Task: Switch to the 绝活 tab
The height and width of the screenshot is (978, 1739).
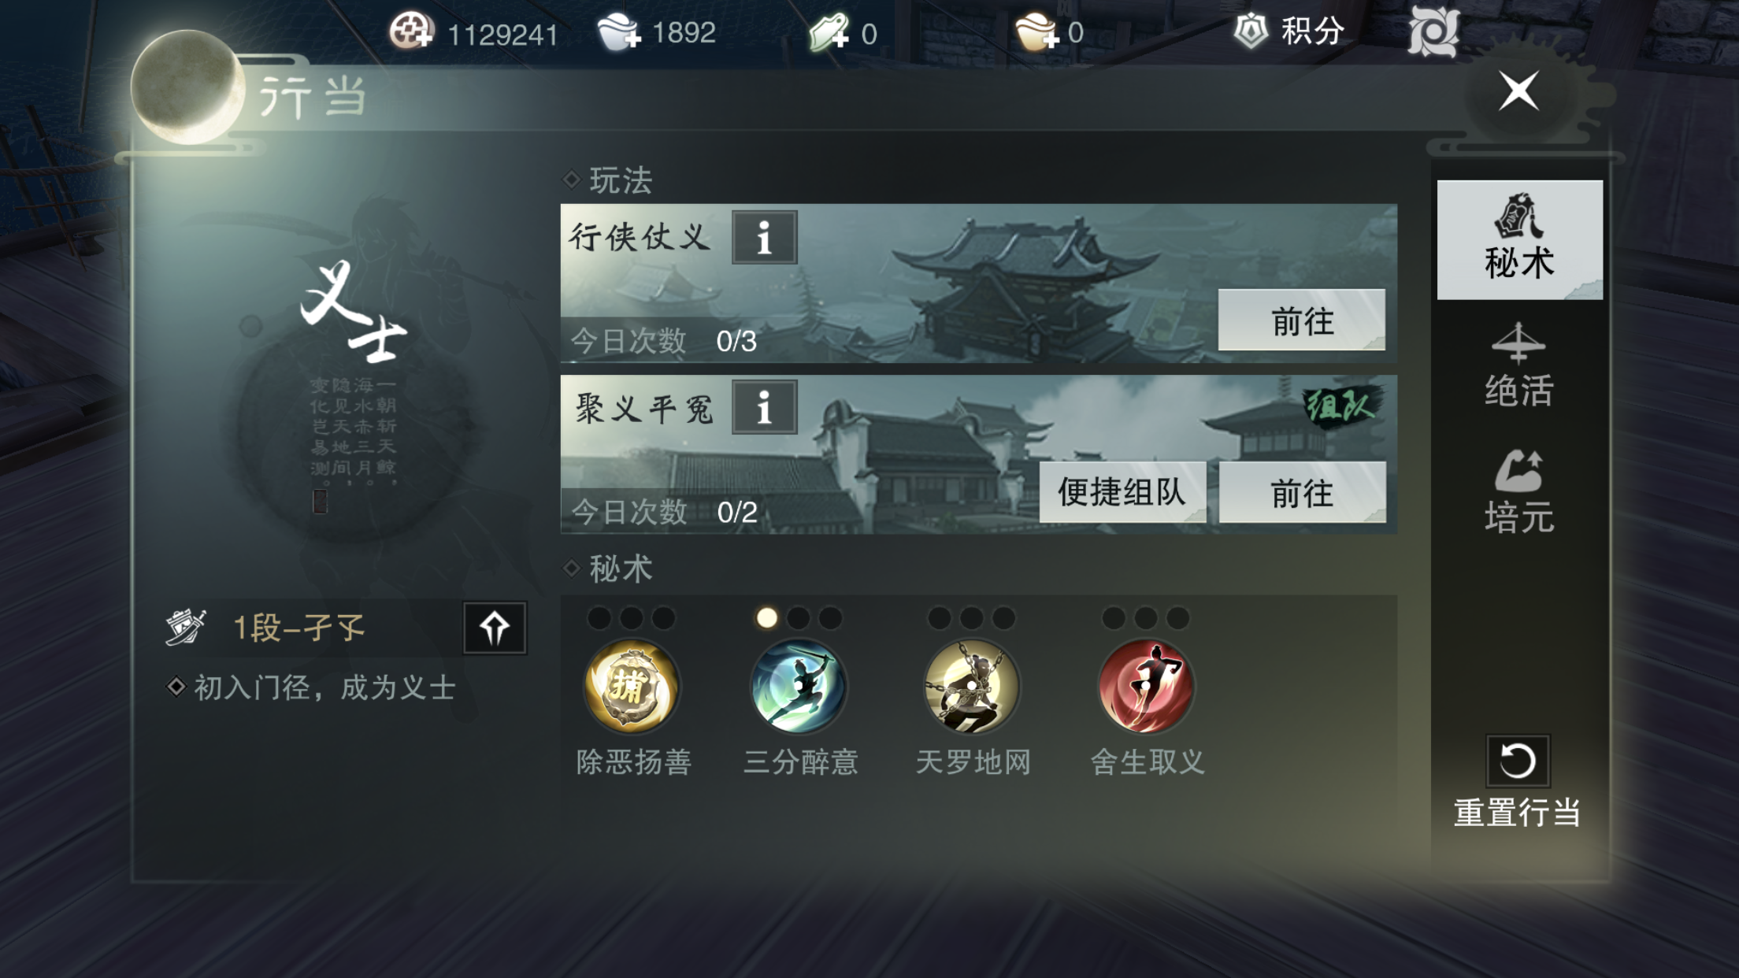Action: (x=1519, y=366)
